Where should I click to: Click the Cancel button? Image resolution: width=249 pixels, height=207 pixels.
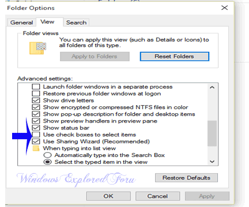tap(157, 196)
